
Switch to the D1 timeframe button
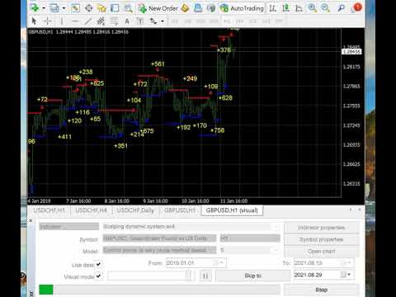point(253,21)
